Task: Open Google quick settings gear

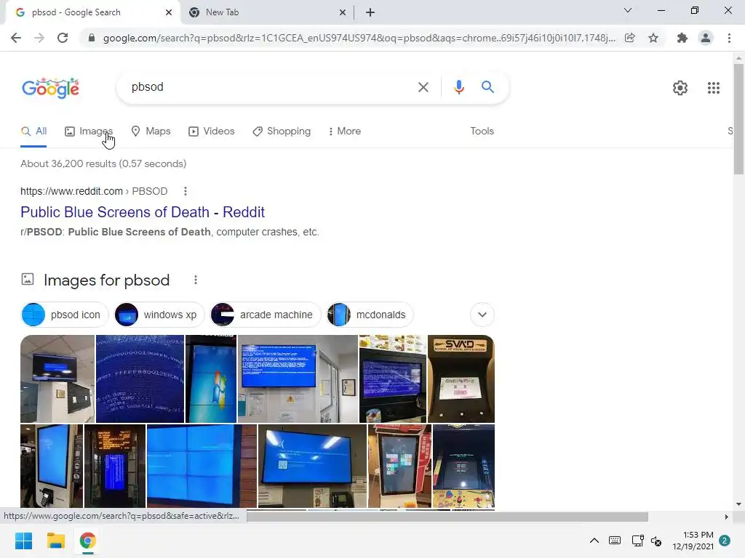Action: [x=680, y=88]
